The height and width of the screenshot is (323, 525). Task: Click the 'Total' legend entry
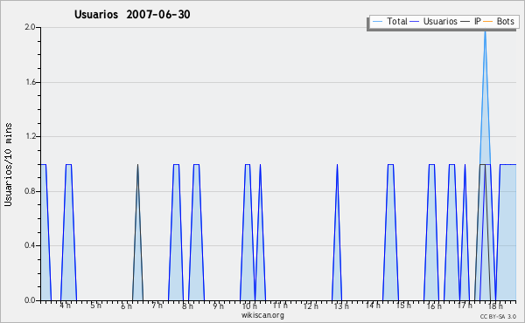(390, 22)
